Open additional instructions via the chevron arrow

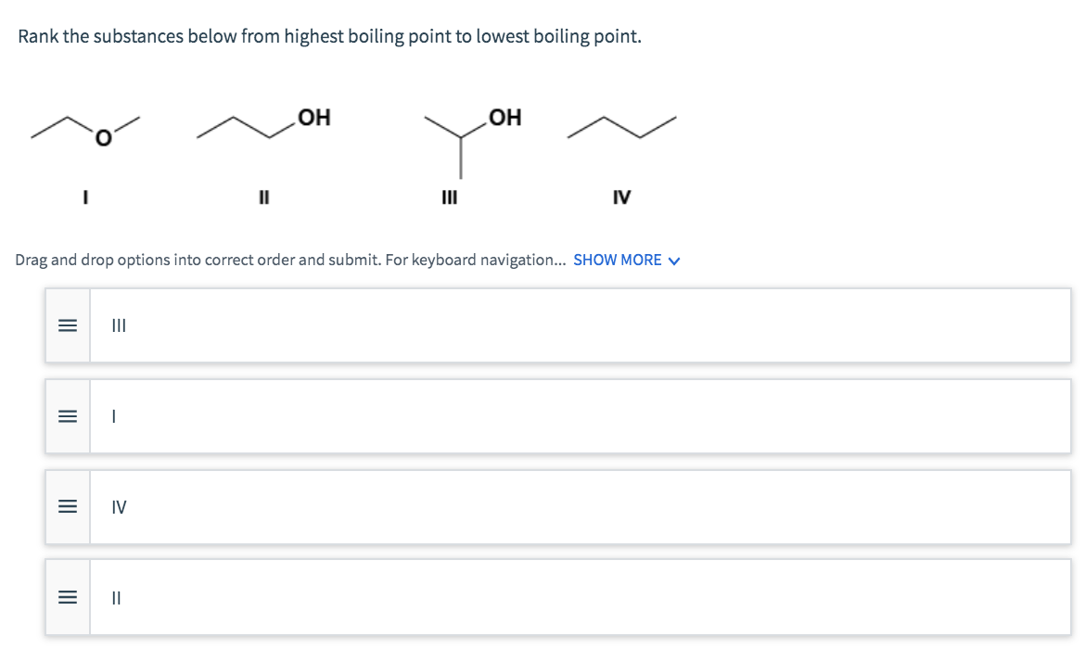(x=672, y=260)
